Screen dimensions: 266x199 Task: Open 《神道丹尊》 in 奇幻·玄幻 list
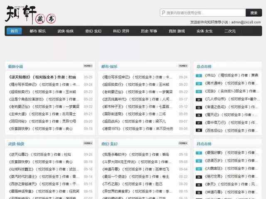[x=136, y=169]
